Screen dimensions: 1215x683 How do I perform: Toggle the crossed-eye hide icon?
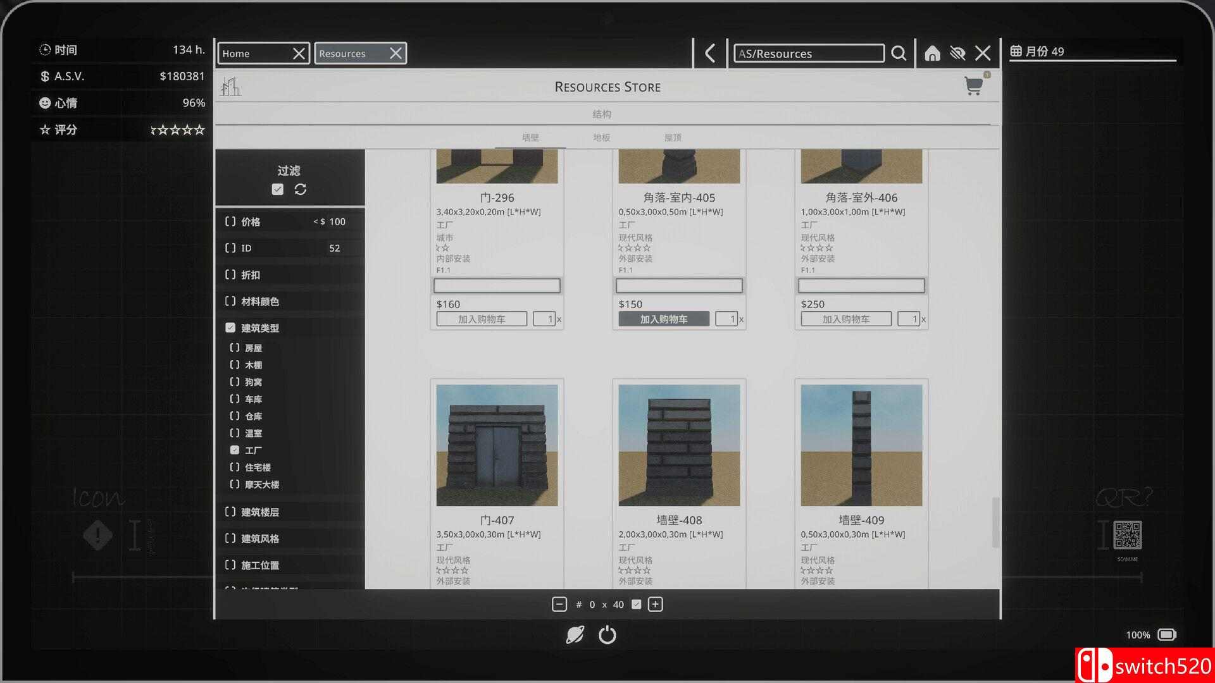(x=957, y=53)
